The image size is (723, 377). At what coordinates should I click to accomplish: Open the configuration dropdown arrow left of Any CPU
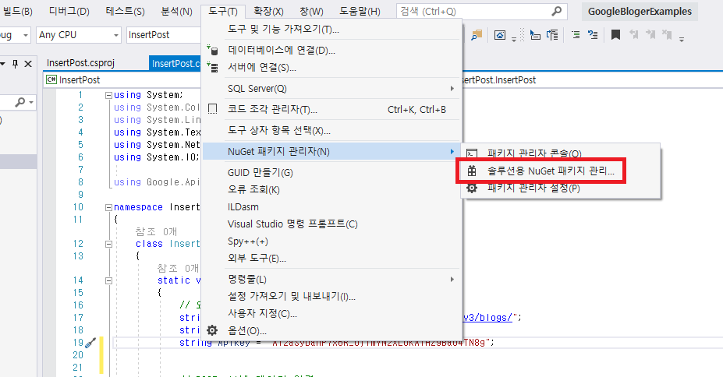coord(26,35)
